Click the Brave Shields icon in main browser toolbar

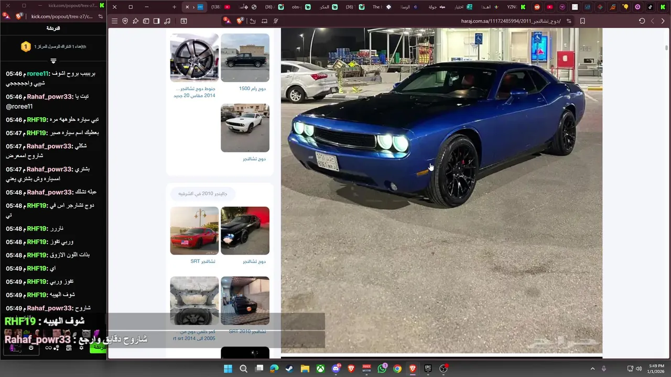(x=241, y=21)
